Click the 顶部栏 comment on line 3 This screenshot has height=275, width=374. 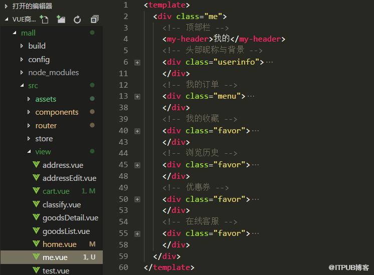pyautogui.click(x=196, y=28)
